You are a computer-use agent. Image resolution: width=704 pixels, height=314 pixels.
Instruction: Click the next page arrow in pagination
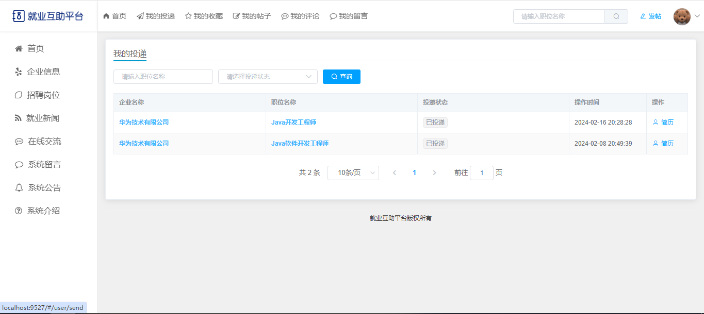point(434,173)
